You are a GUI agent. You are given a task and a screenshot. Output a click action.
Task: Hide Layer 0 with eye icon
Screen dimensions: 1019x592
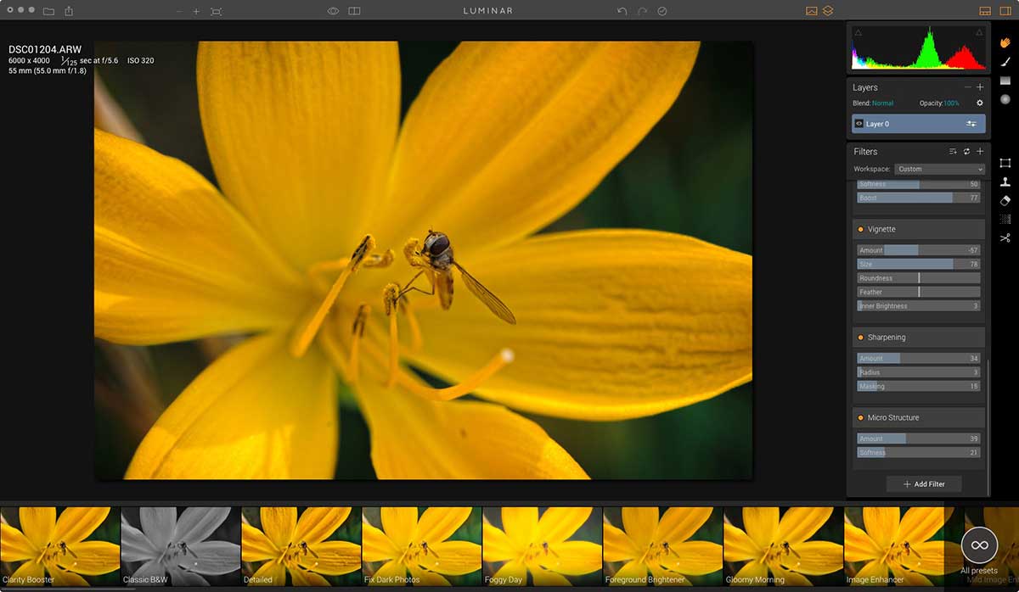(x=859, y=124)
